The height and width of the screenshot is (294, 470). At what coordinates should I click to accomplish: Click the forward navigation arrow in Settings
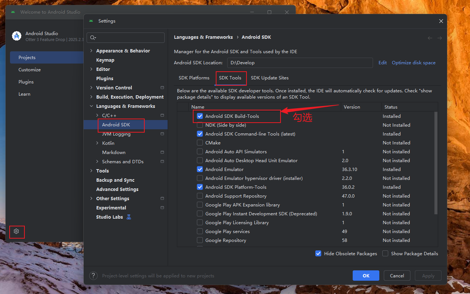coord(440,38)
